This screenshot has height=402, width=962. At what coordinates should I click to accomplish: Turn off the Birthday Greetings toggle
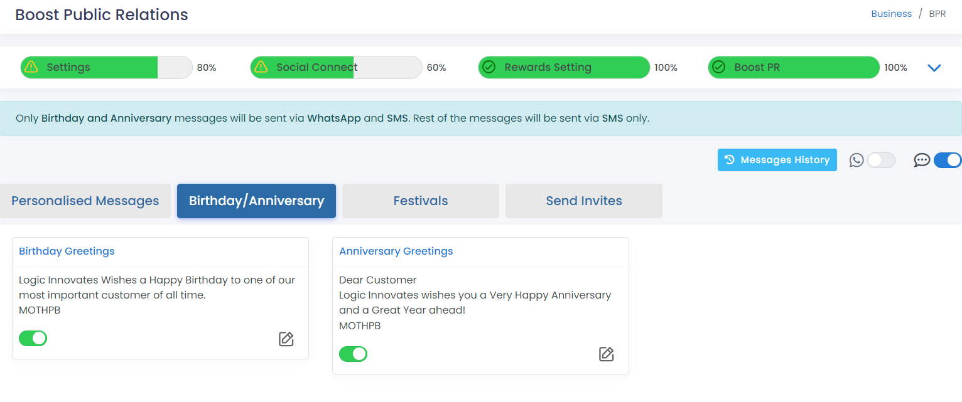33,339
